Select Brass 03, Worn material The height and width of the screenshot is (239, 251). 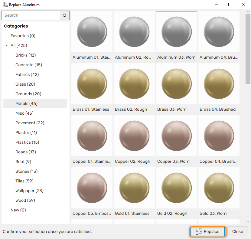(x=177, y=84)
